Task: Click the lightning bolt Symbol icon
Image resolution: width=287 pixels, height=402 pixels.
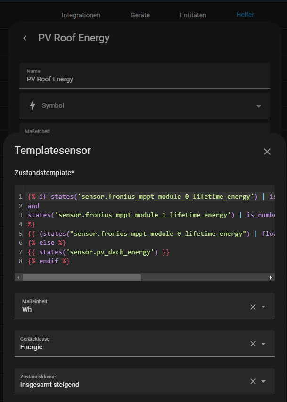Action: (x=33, y=105)
